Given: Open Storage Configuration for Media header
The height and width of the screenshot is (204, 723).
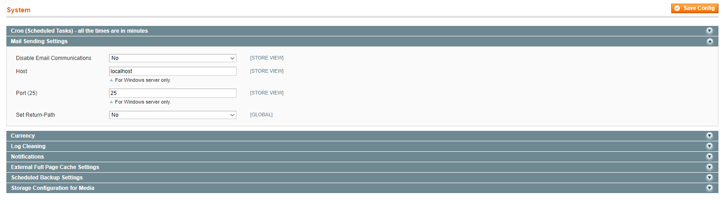Looking at the screenshot, I should click(x=362, y=188).
